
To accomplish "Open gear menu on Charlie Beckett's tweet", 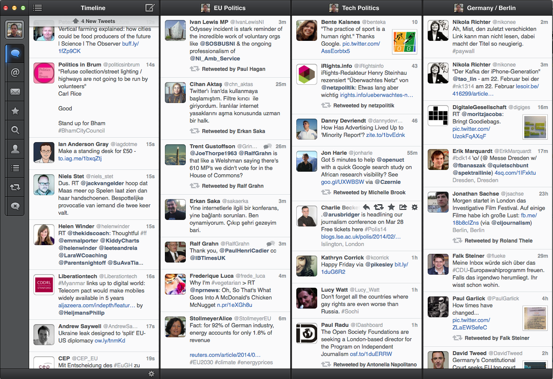I will 415,207.
